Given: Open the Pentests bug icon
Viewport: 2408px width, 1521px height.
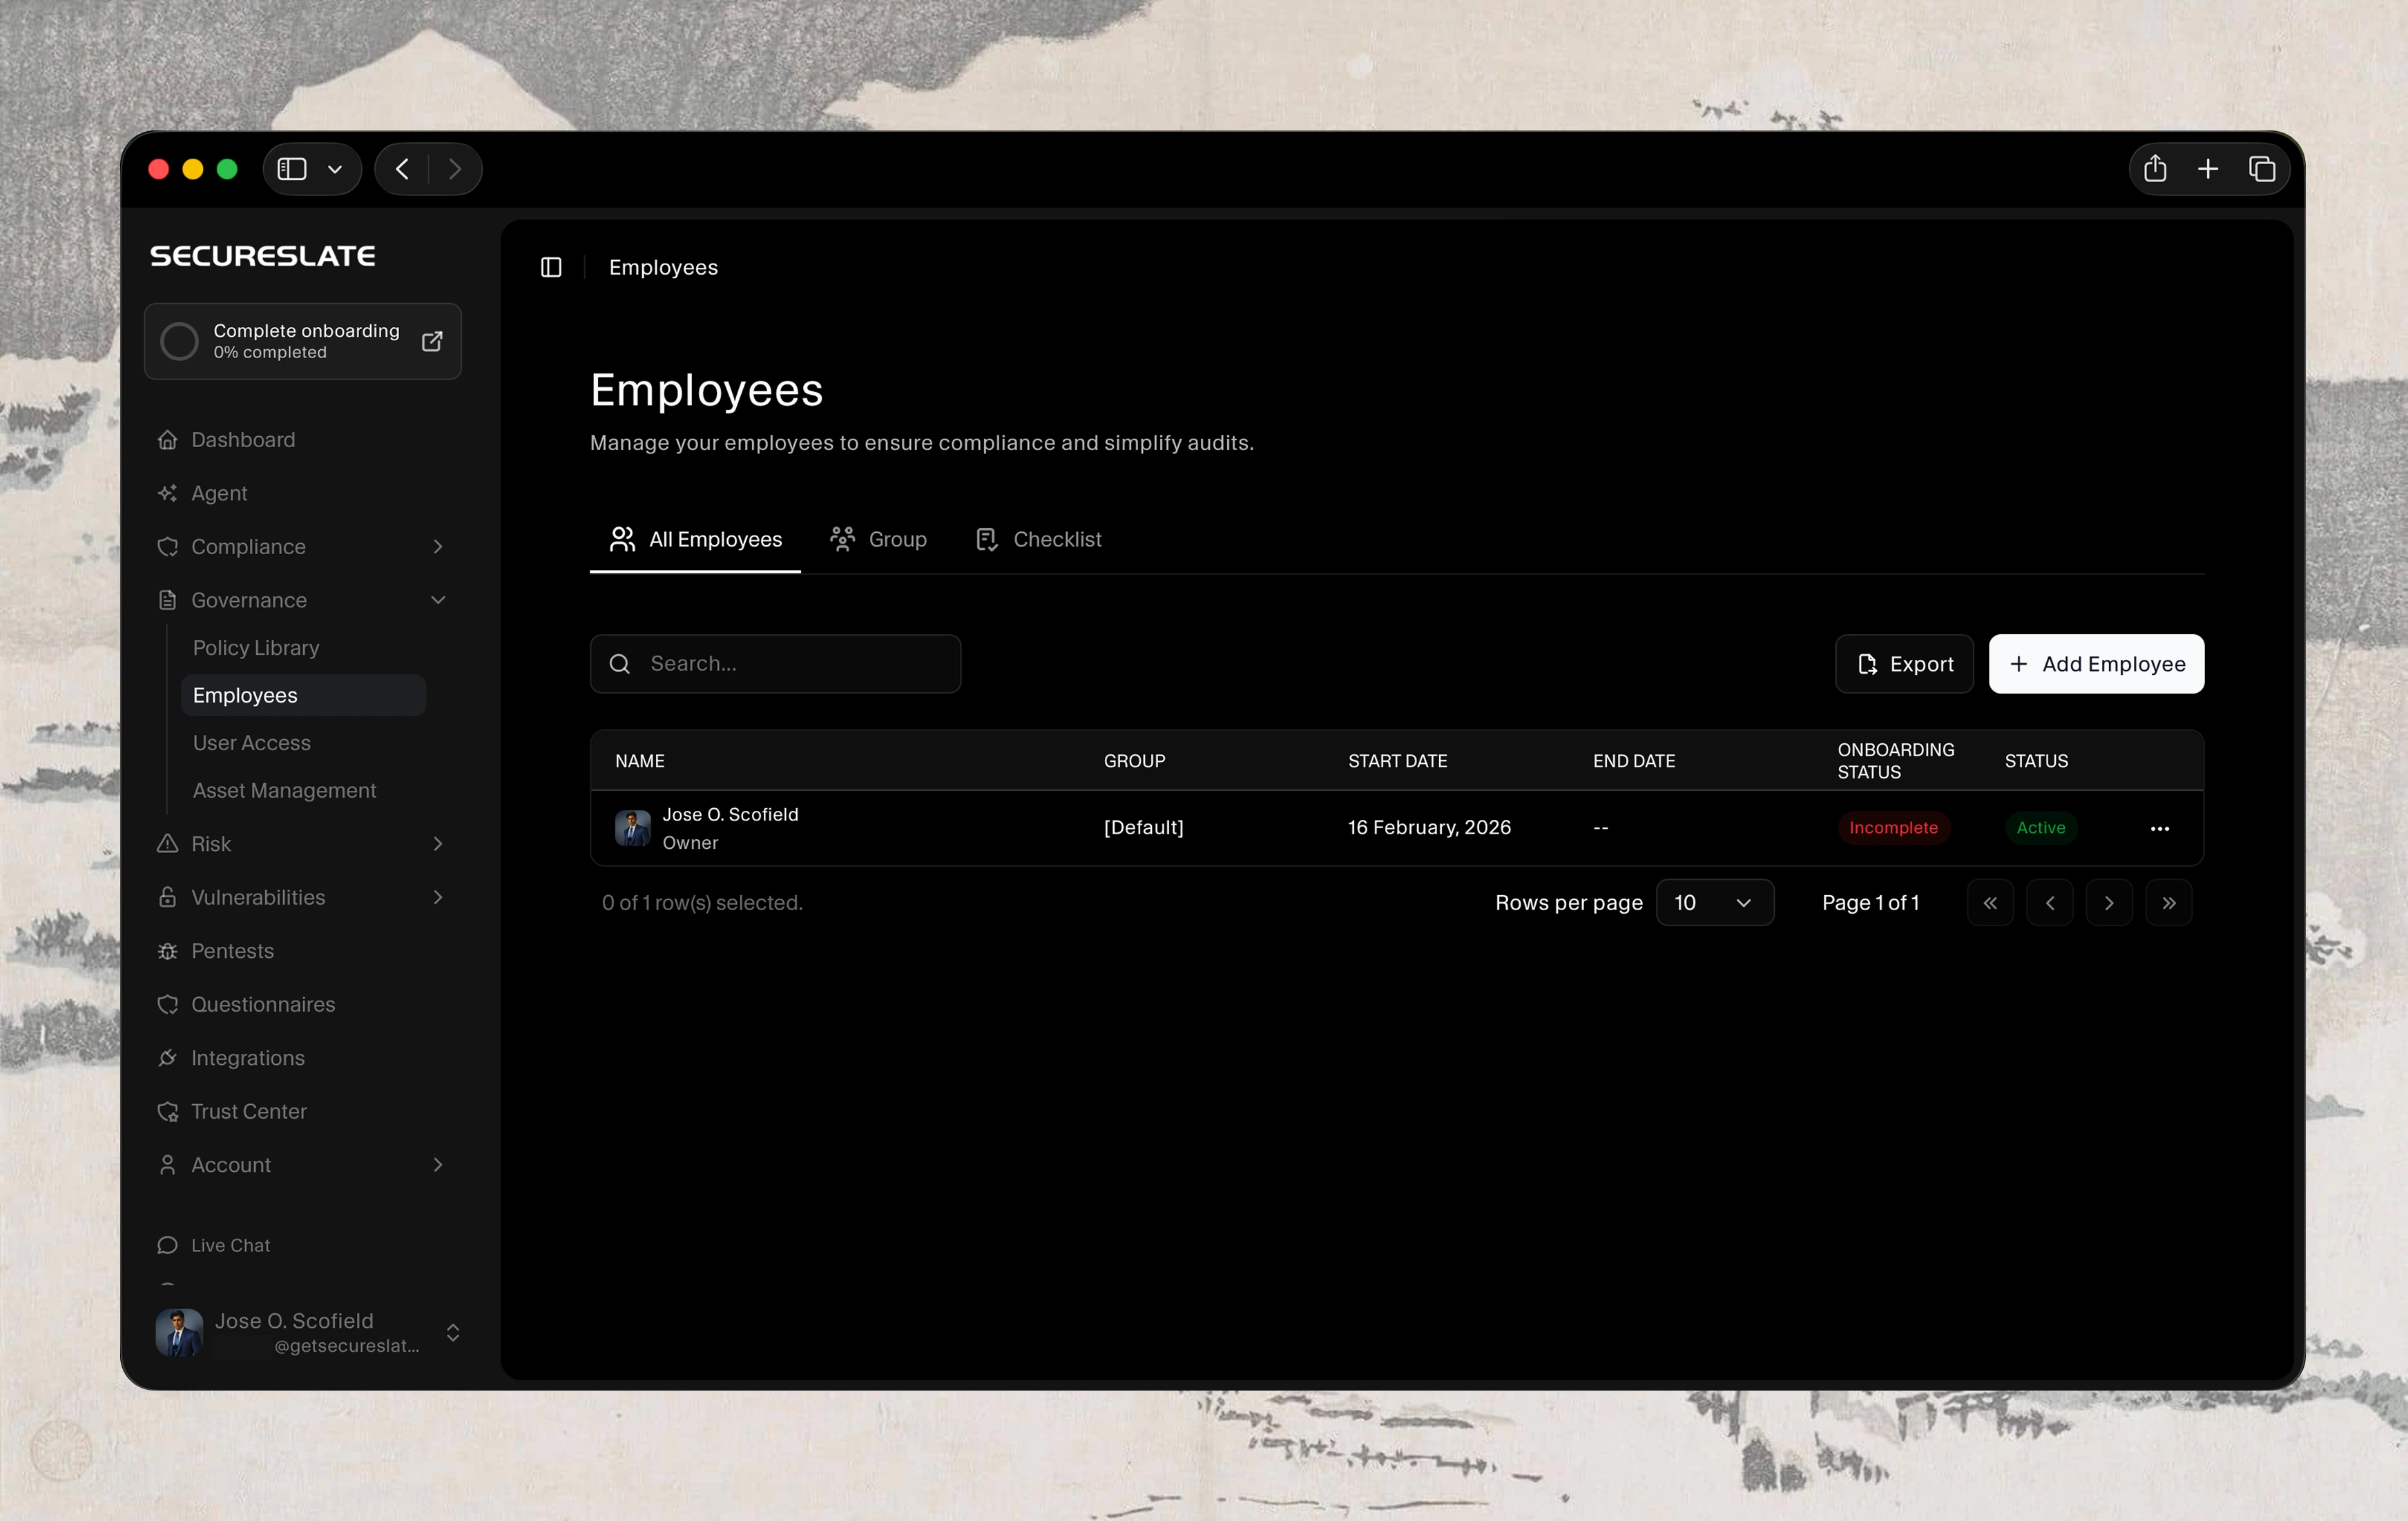Looking at the screenshot, I should tap(168, 952).
